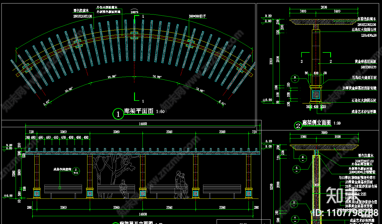Click the circled number 2 title marker
The height and width of the screenshot is (224, 382).
coord(298,126)
